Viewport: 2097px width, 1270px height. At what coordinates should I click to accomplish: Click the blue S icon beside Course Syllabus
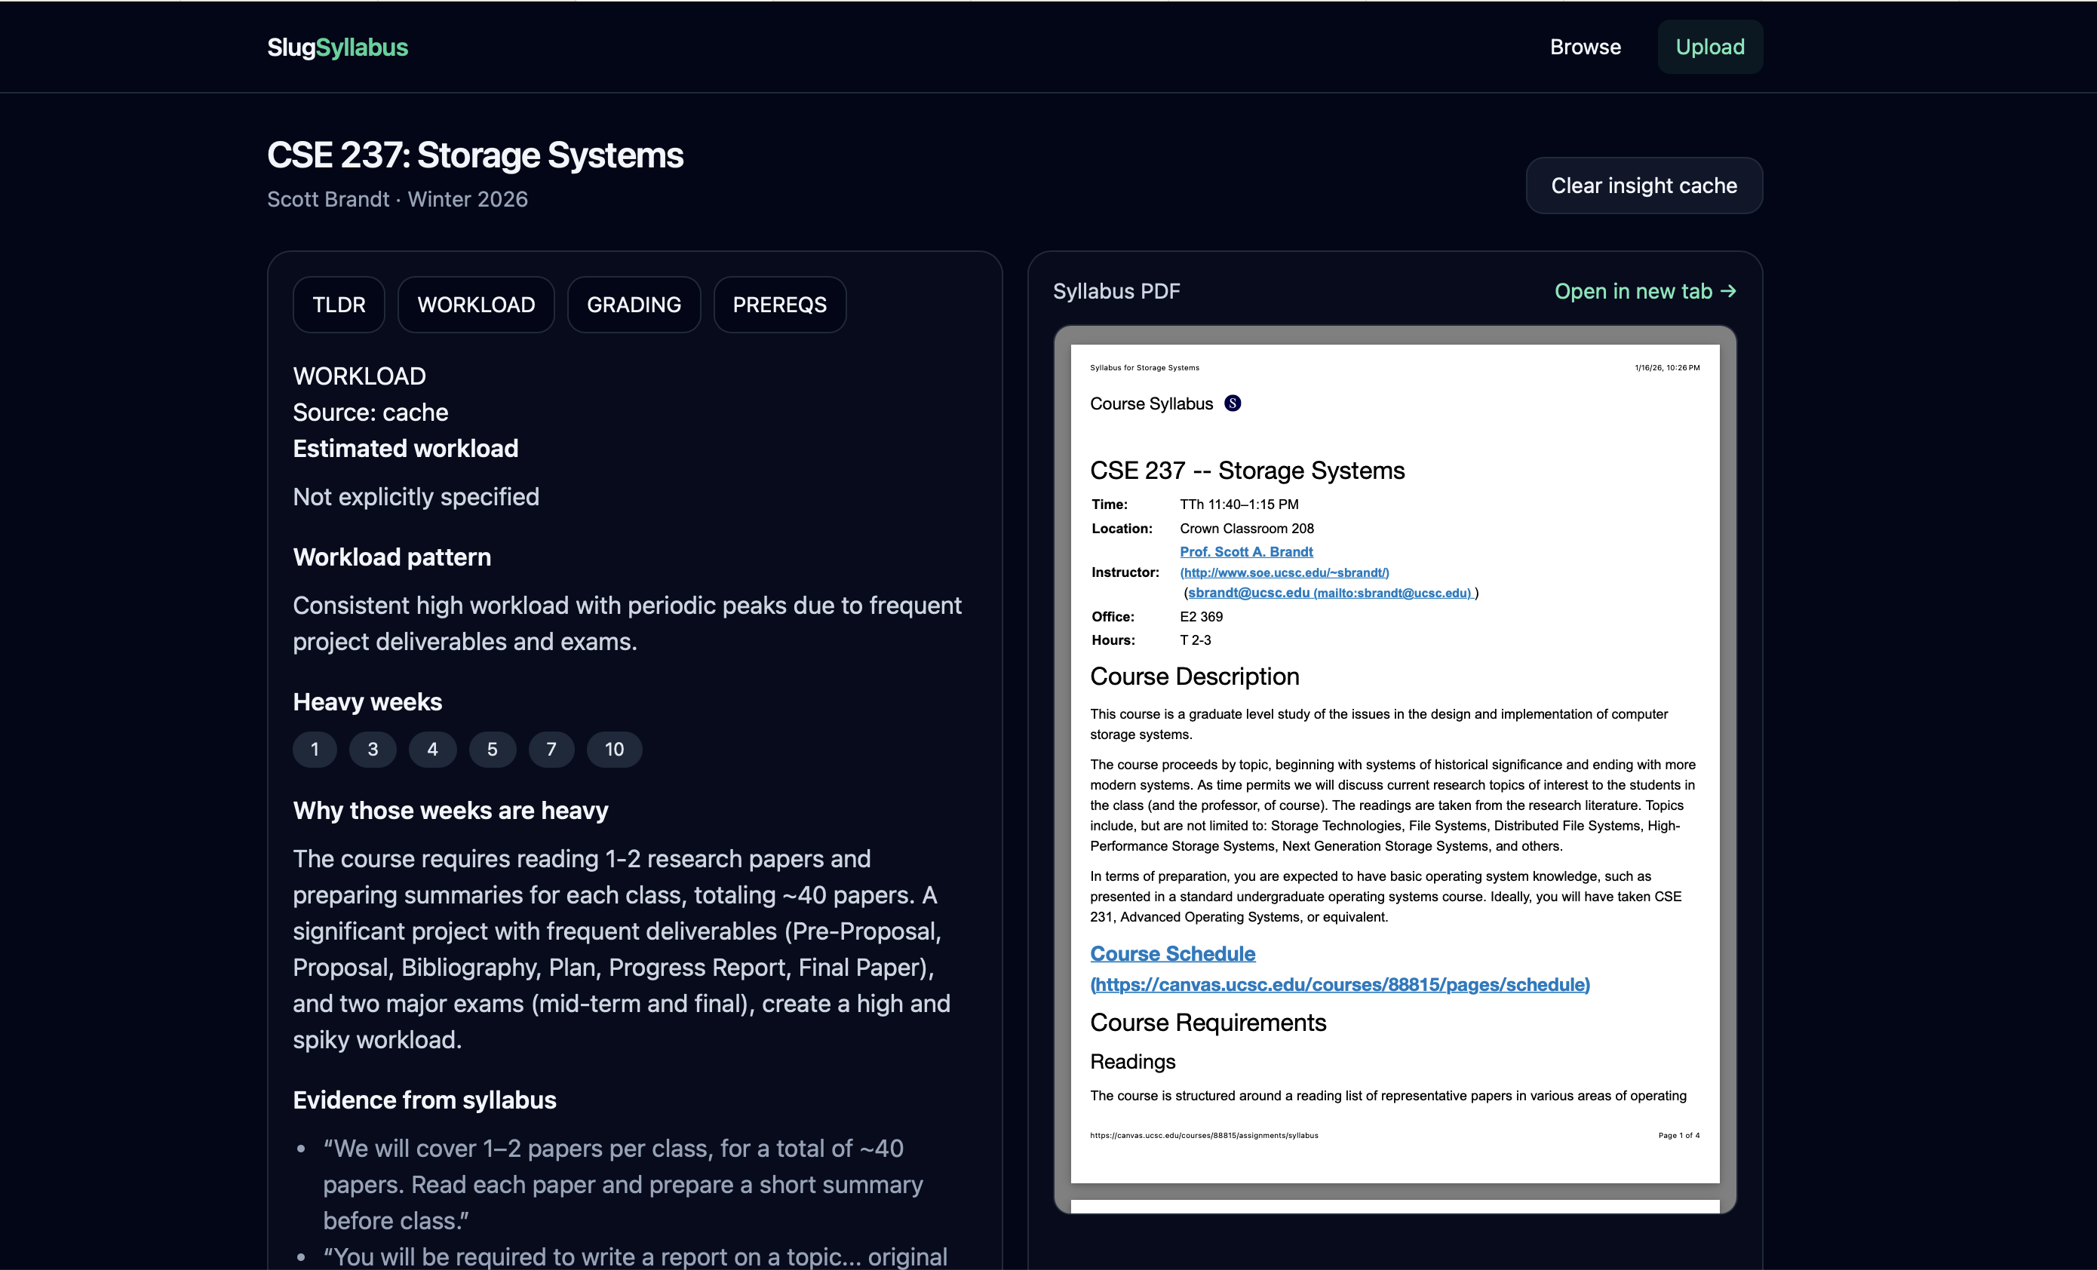coord(1232,403)
